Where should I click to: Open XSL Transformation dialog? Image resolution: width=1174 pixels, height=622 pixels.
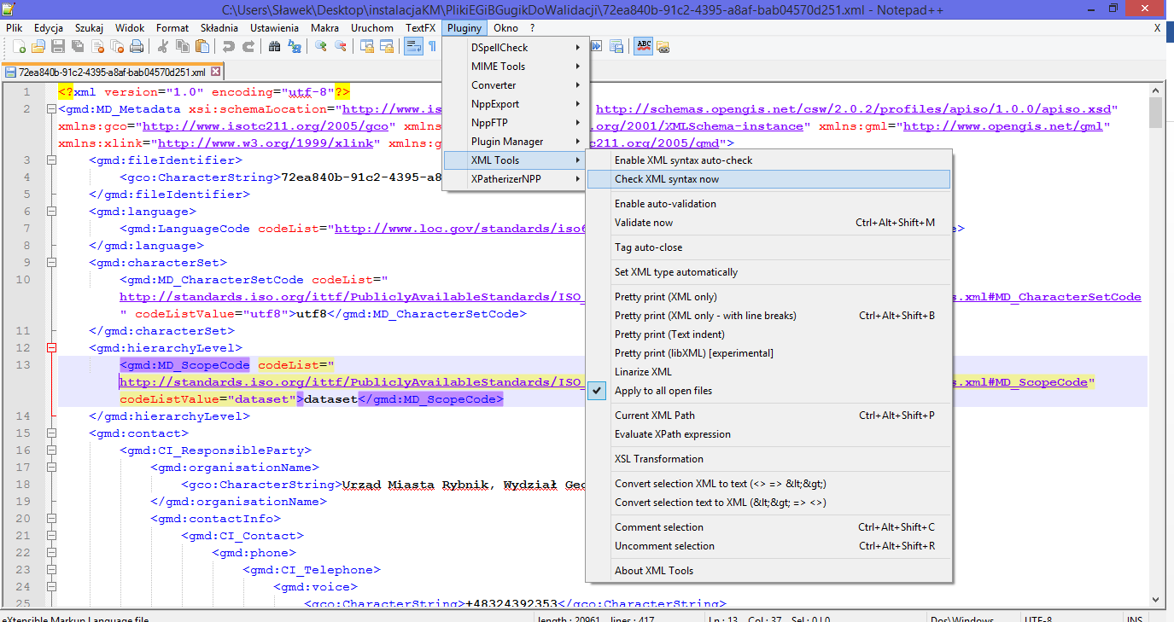(768, 459)
